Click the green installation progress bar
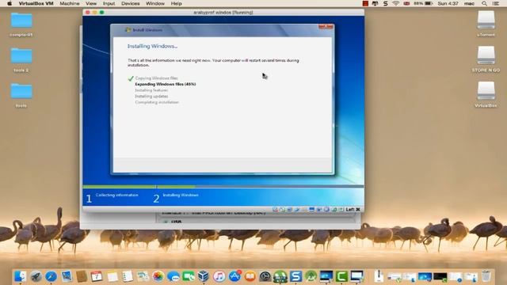 tap(139, 187)
